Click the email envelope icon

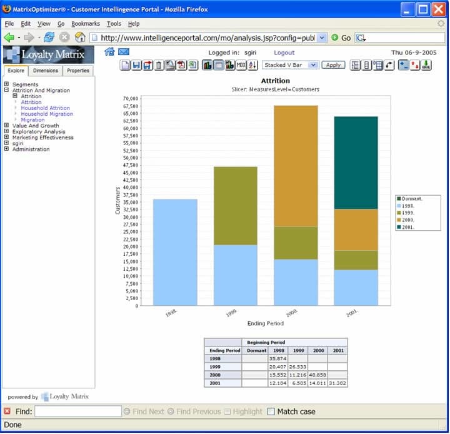(124, 52)
